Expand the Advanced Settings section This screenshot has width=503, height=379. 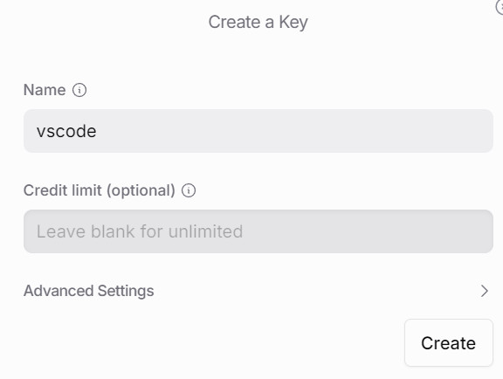pyautogui.click(x=257, y=291)
